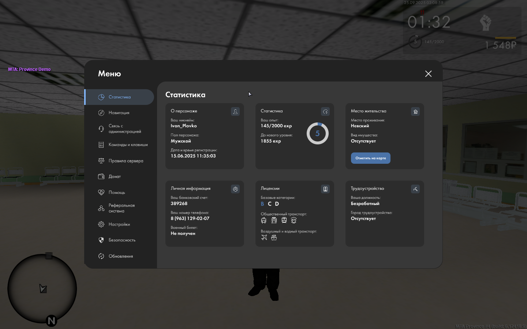Viewport: 527px width, 329px height.
Task: Click the pie chart icon beside Статистика
Action: pyautogui.click(x=101, y=97)
